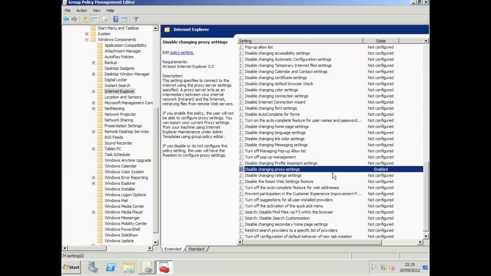Expand the Backup tree node
This screenshot has height=276, width=491.
coord(94,62)
